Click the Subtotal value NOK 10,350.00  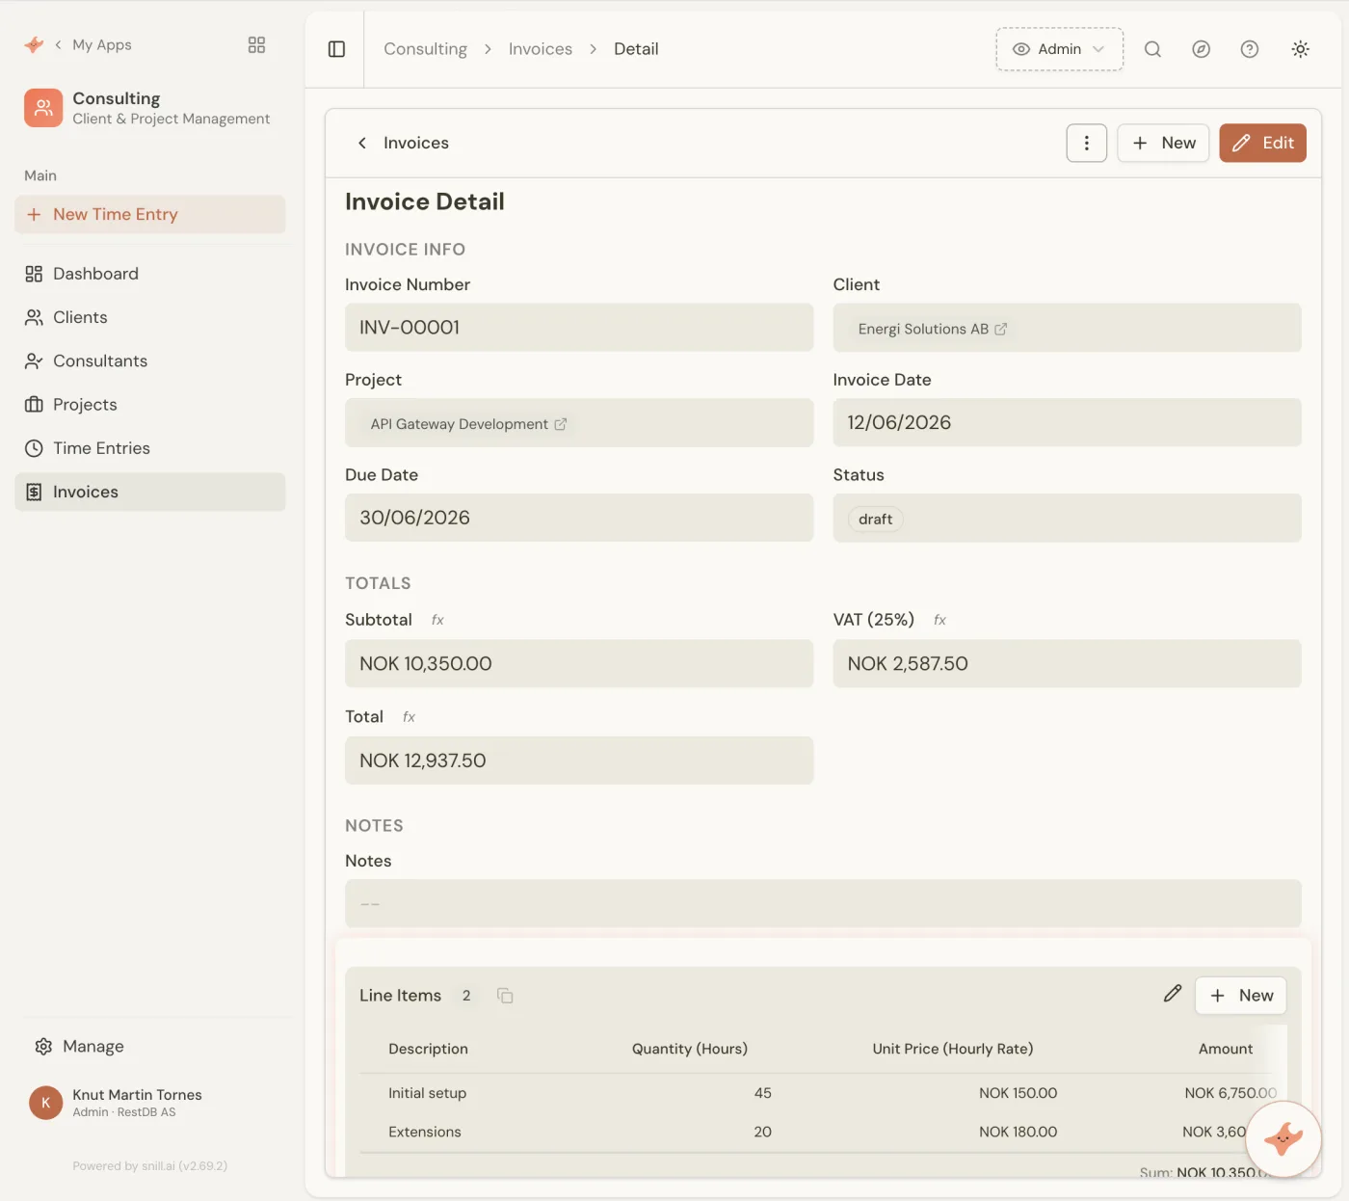[x=579, y=663]
